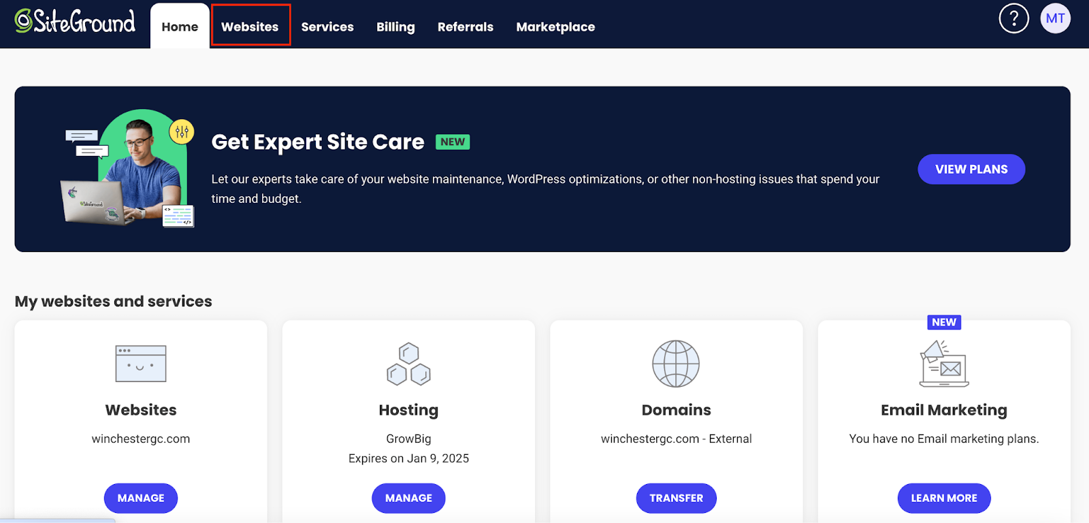Click the Email Marketing card title
This screenshot has height=523, width=1089.
(944, 411)
